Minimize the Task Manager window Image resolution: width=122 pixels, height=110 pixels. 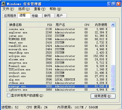(109, 4)
